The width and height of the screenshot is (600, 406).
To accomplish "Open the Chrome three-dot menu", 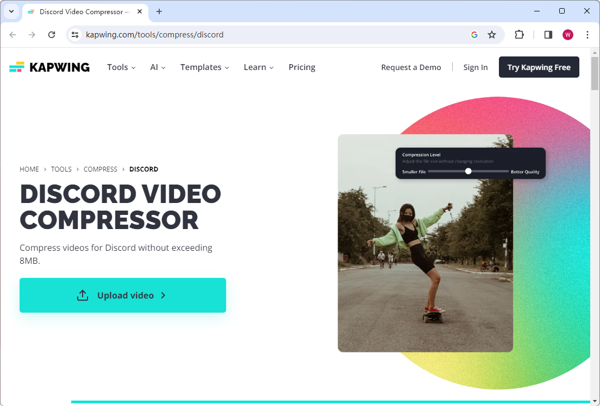I will pos(587,35).
